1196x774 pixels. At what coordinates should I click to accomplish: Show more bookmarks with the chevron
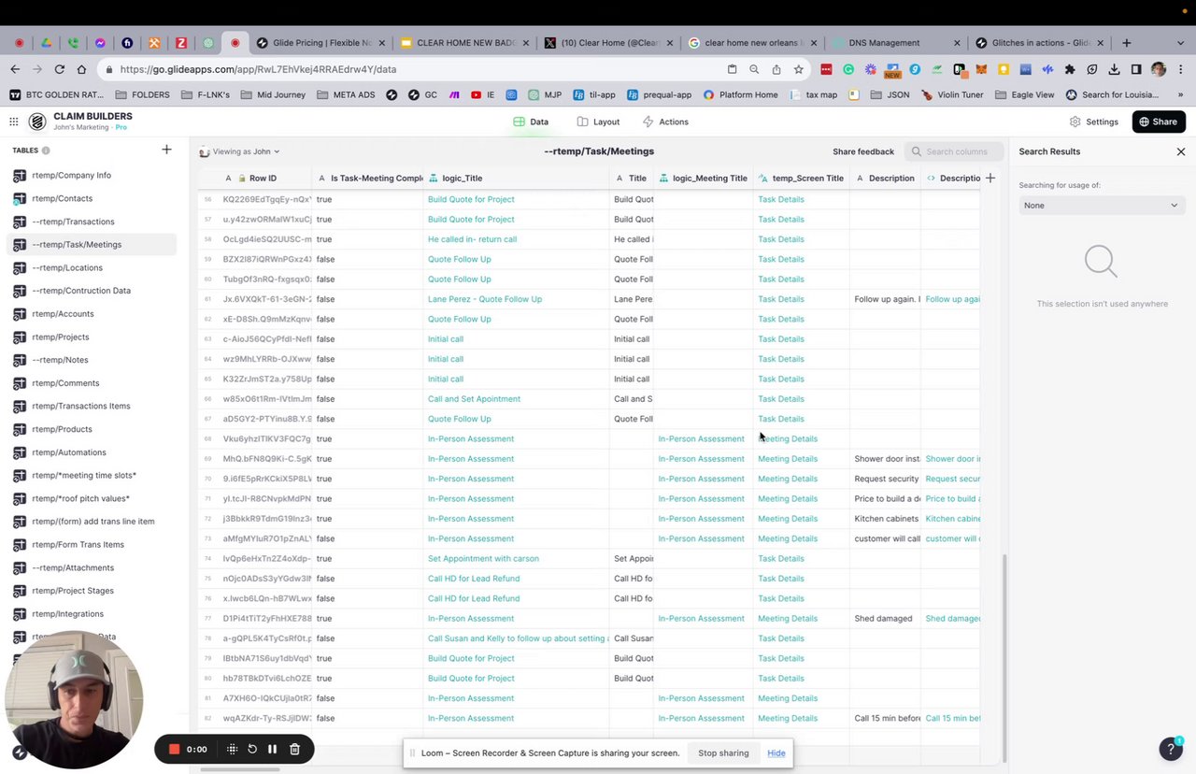[1180, 94]
